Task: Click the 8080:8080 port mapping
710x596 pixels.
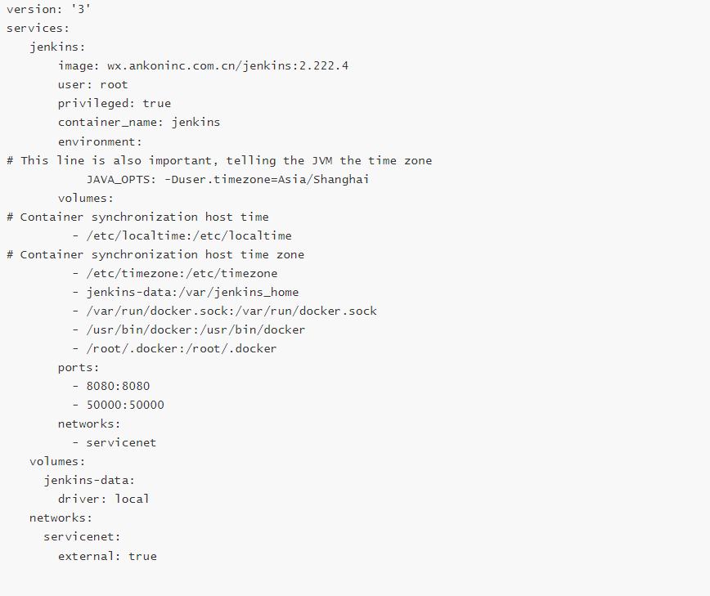Action: [110, 386]
